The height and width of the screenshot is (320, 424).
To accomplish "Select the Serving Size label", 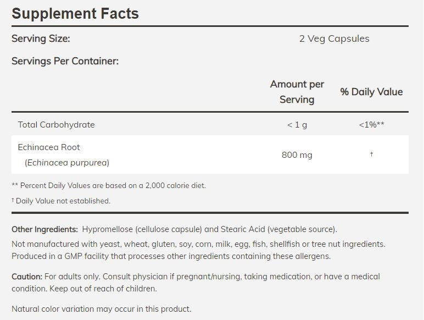I will pos(41,38).
